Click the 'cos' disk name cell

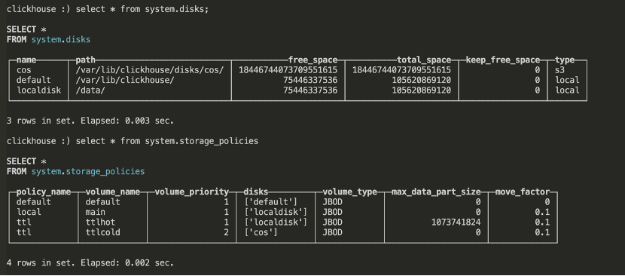(x=24, y=70)
